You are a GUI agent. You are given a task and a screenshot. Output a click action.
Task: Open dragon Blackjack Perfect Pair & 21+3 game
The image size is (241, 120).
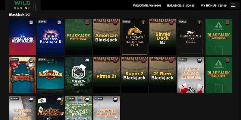click(x=135, y=37)
